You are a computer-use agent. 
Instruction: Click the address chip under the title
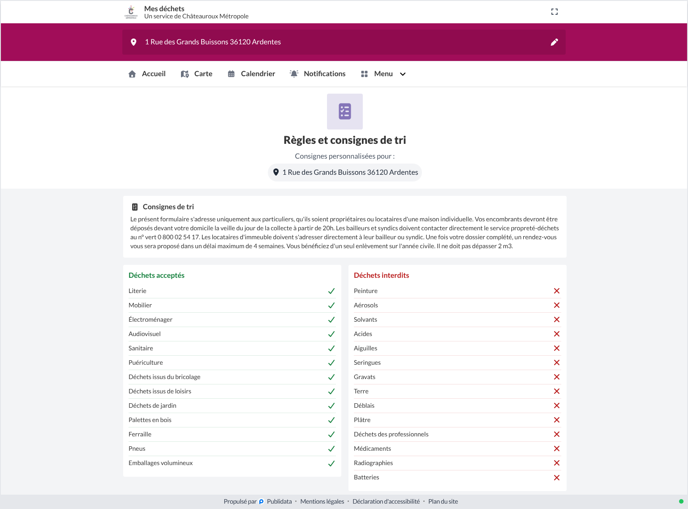pyautogui.click(x=345, y=173)
